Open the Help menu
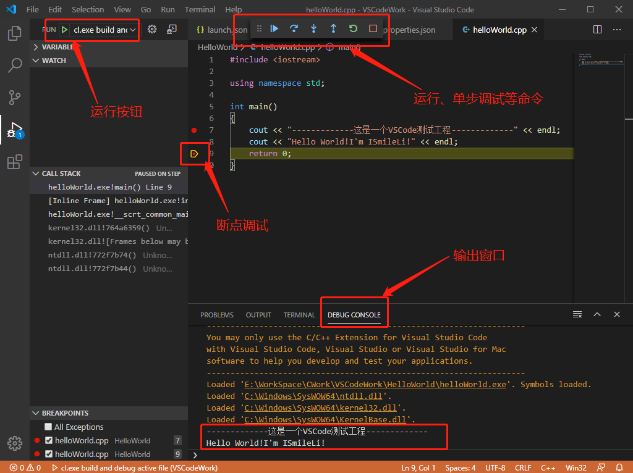 tap(233, 9)
